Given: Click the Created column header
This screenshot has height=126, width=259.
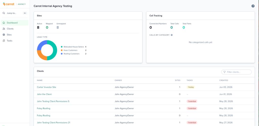Looking at the screenshot, I should click(x=224, y=80).
